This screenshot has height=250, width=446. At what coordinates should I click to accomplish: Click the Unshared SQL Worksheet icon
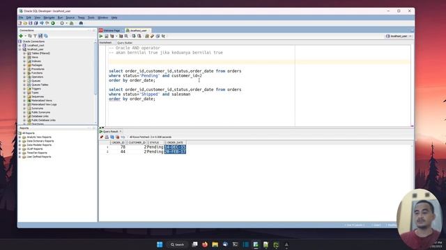pyautogui.click(x=147, y=36)
